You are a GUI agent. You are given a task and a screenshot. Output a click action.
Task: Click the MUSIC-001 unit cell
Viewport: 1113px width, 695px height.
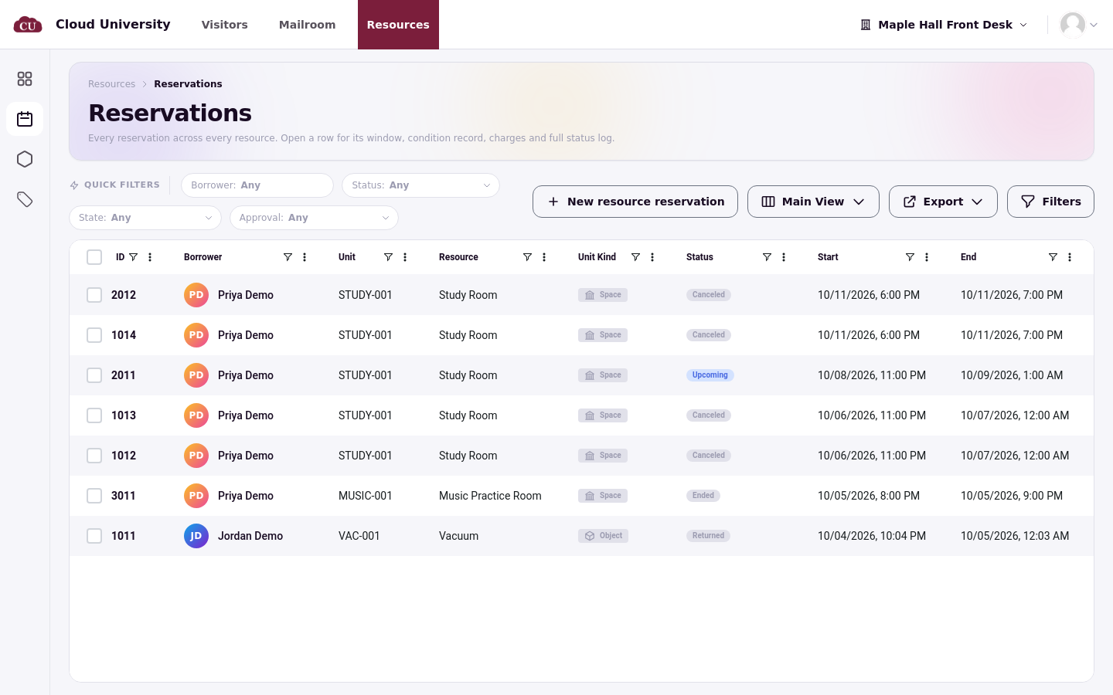(x=366, y=496)
